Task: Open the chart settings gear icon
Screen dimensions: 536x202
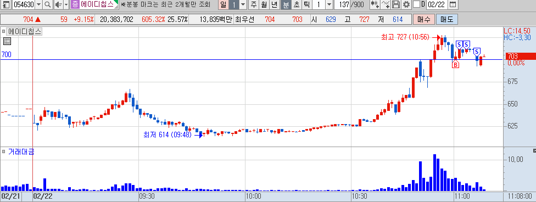Action: pos(406,4)
